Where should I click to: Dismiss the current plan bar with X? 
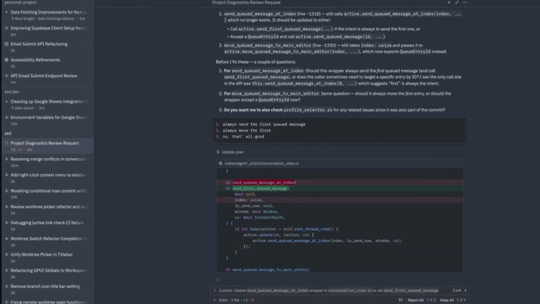(x=465, y=290)
